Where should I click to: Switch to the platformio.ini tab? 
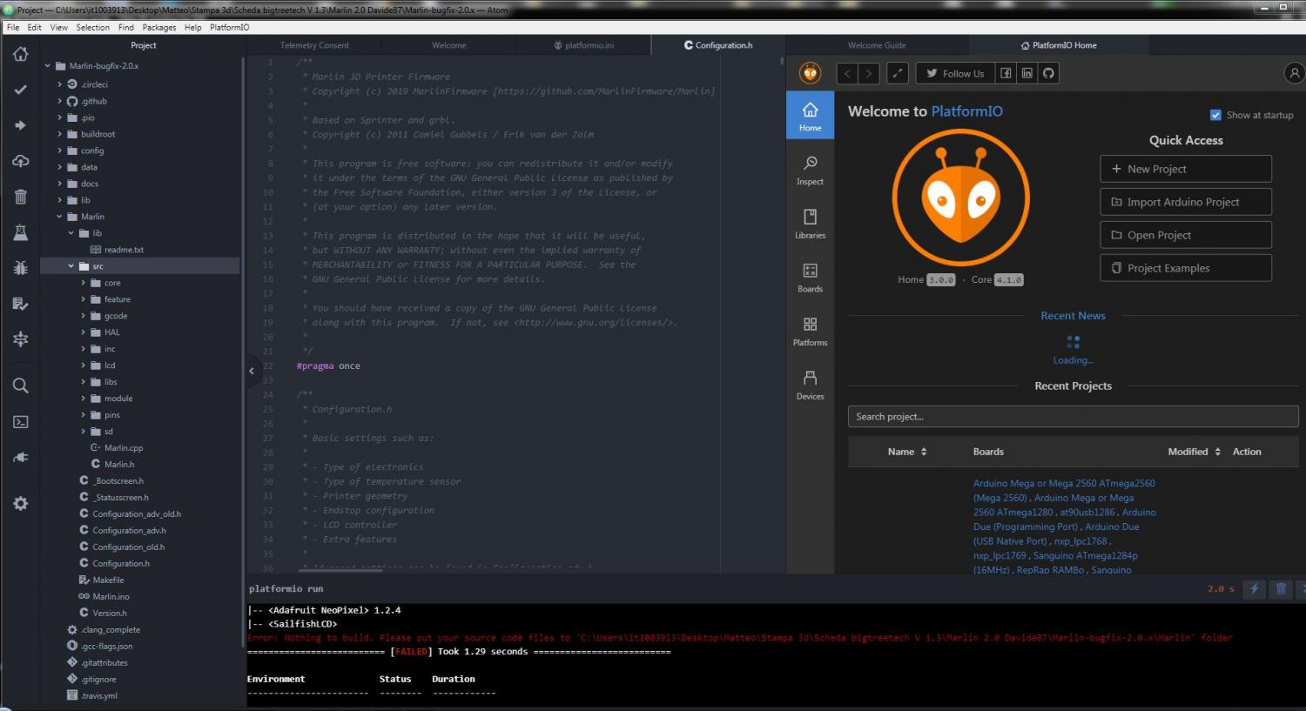pos(584,45)
